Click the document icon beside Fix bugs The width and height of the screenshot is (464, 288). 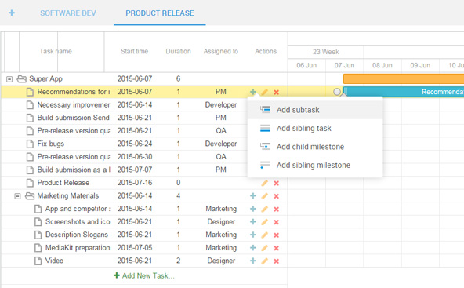tap(30, 144)
